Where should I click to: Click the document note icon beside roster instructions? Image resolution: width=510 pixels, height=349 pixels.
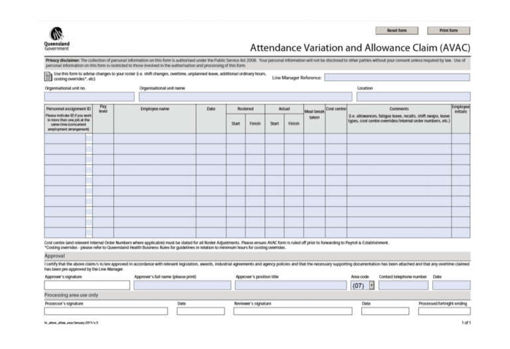pos(48,76)
